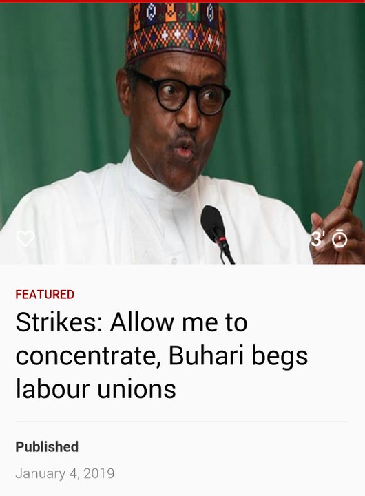Tap 'labour unions' in the headline
This screenshot has width=365, height=496.
pyautogui.click(x=96, y=389)
